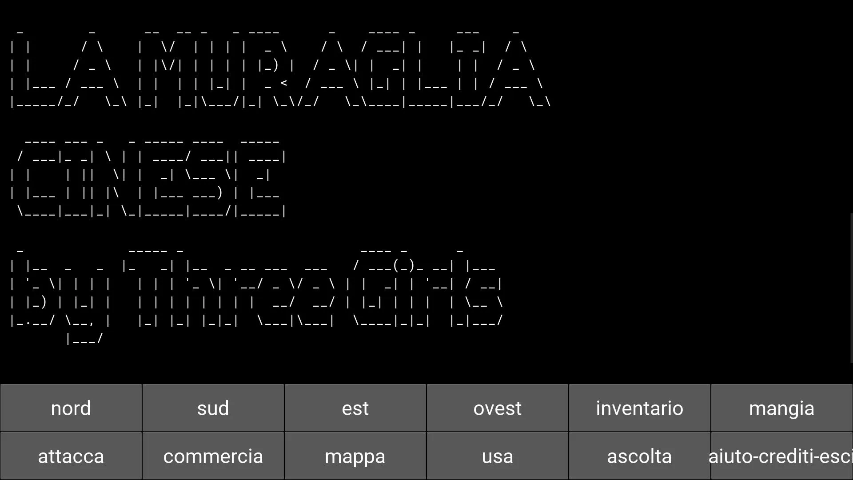Click the 'aiuto-crediti-esc' help option
The width and height of the screenshot is (853, 480).
(781, 456)
